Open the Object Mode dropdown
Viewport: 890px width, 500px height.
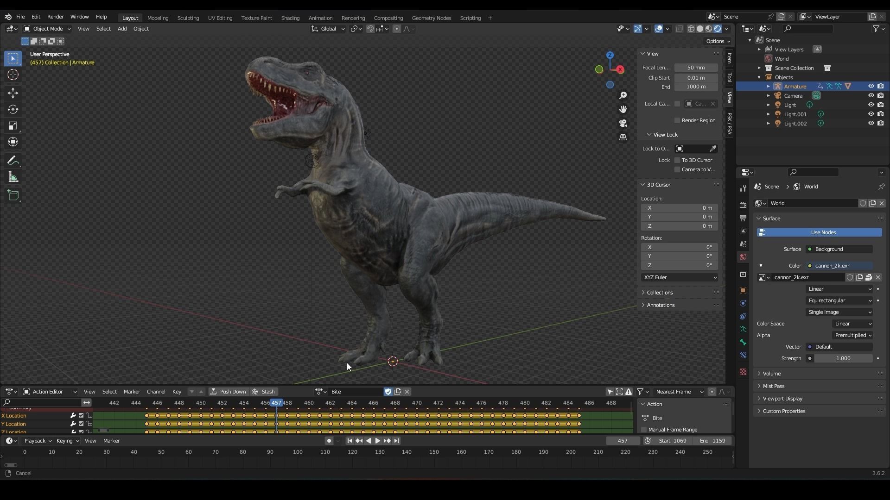47,29
